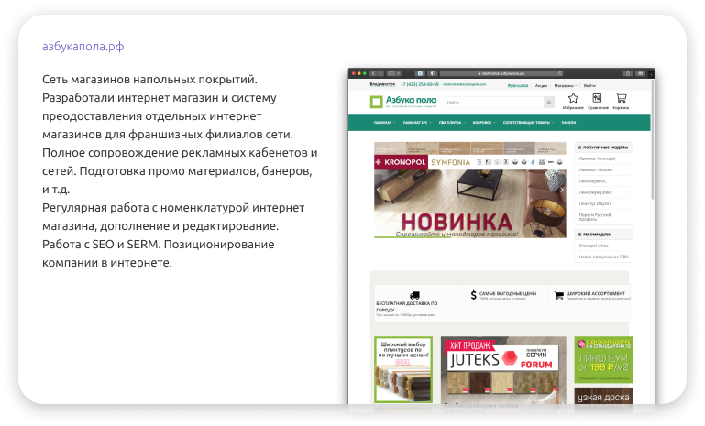Open Линолеум Juteks in popular sections

point(595,192)
